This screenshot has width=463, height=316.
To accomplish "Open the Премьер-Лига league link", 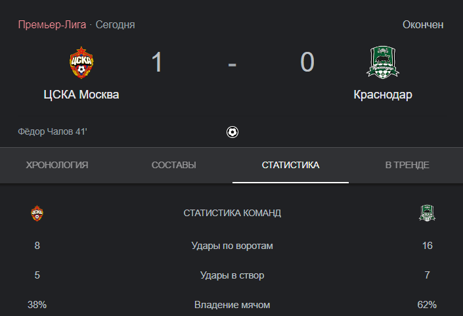I will coord(52,24).
